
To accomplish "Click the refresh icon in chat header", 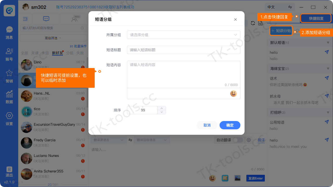I will coord(253,23).
